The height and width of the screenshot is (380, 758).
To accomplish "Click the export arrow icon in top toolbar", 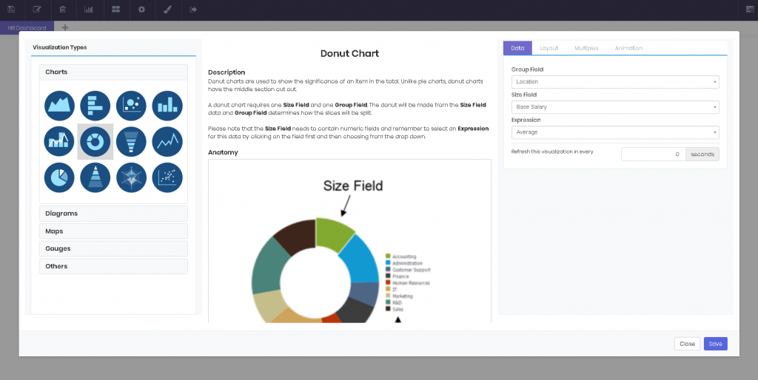I will (x=193, y=9).
